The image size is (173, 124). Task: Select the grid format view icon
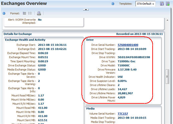30,13
